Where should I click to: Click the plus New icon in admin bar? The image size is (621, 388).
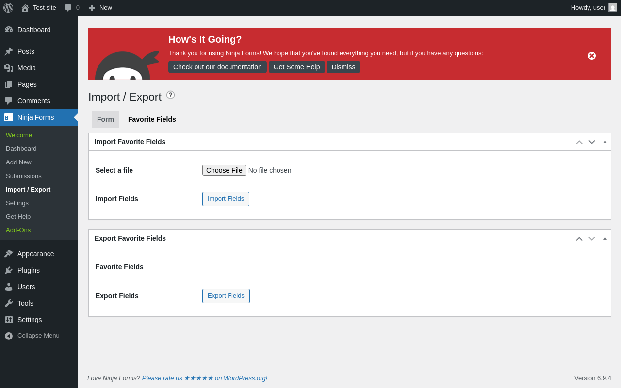[x=92, y=8]
